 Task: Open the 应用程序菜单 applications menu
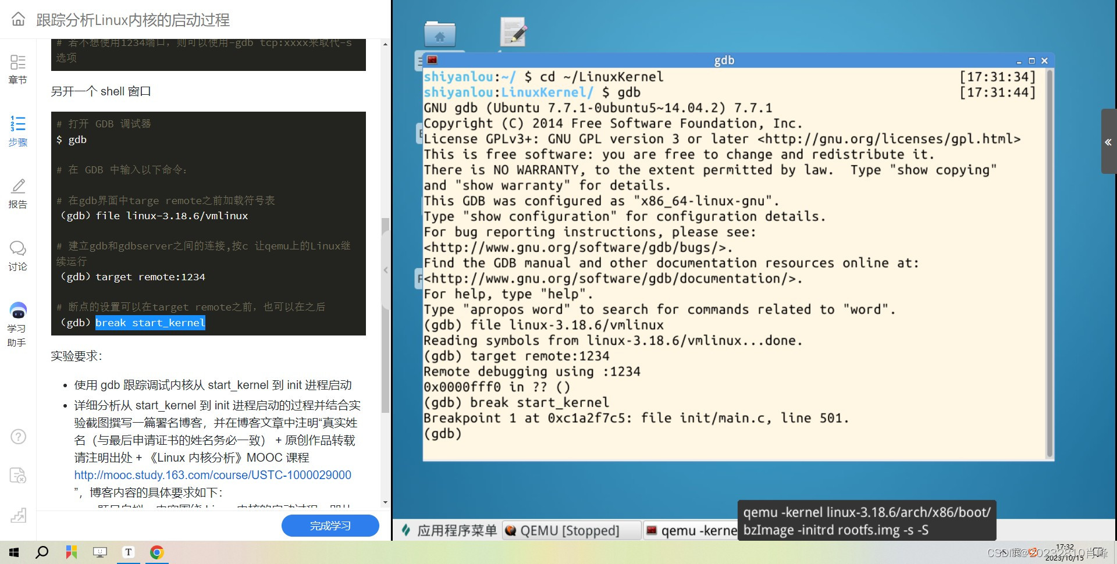pos(449,530)
